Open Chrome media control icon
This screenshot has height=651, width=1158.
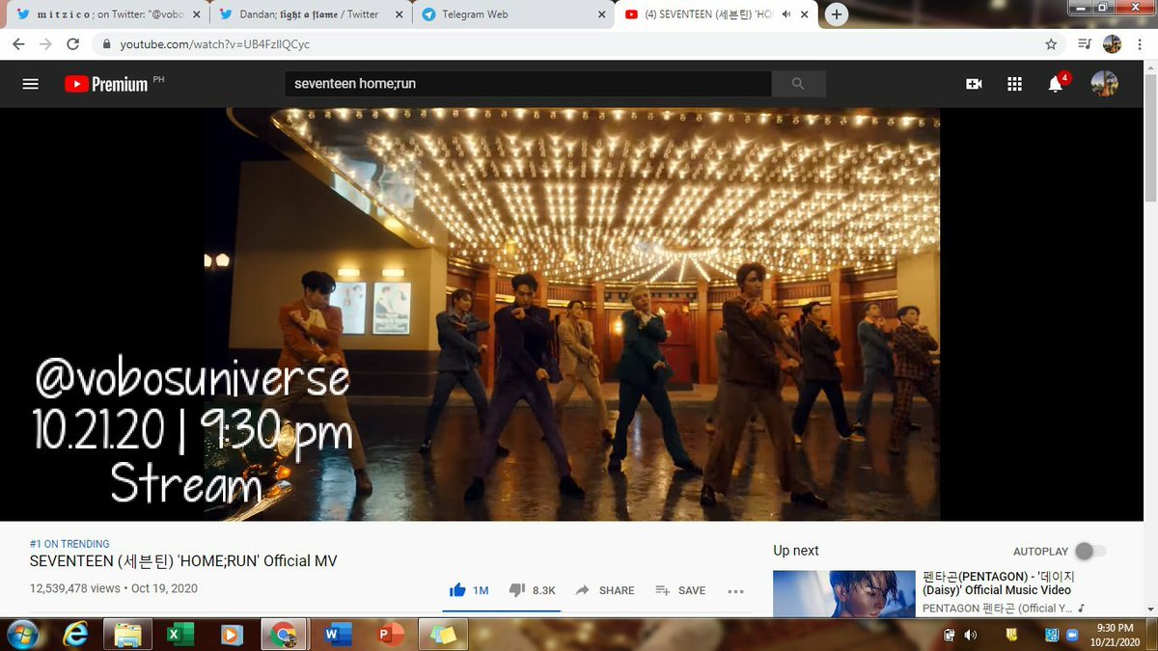coord(1085,44)
